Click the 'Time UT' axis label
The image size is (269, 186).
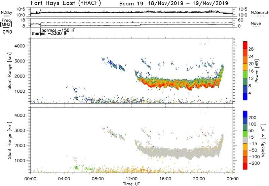click(x=131, y=184)
